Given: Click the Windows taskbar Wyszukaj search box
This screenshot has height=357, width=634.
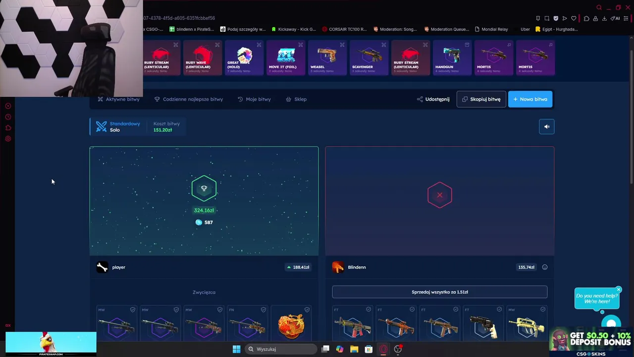Looking at the screenshot, I should point(281,349).
